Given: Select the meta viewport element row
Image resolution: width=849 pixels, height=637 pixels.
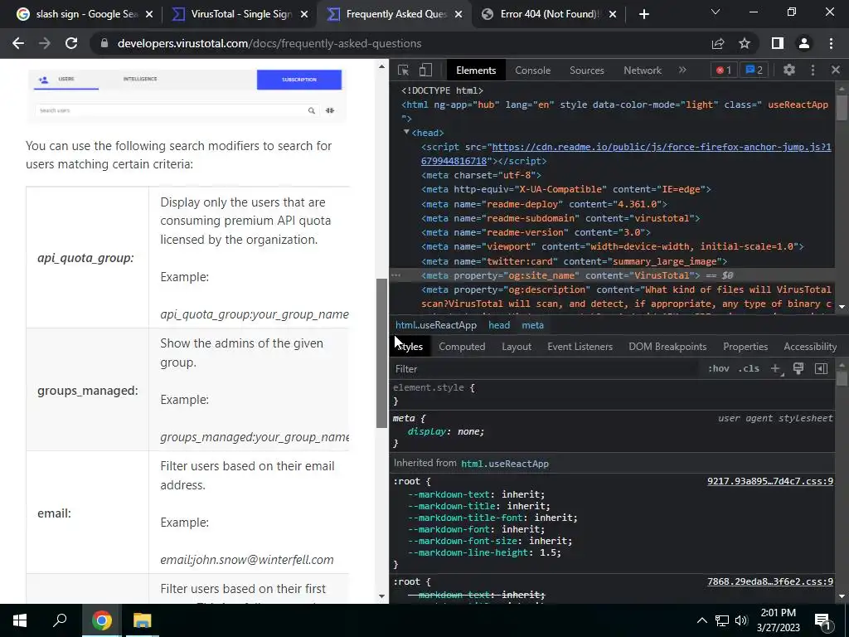Looking at the screenshot, I should [613, 246].
